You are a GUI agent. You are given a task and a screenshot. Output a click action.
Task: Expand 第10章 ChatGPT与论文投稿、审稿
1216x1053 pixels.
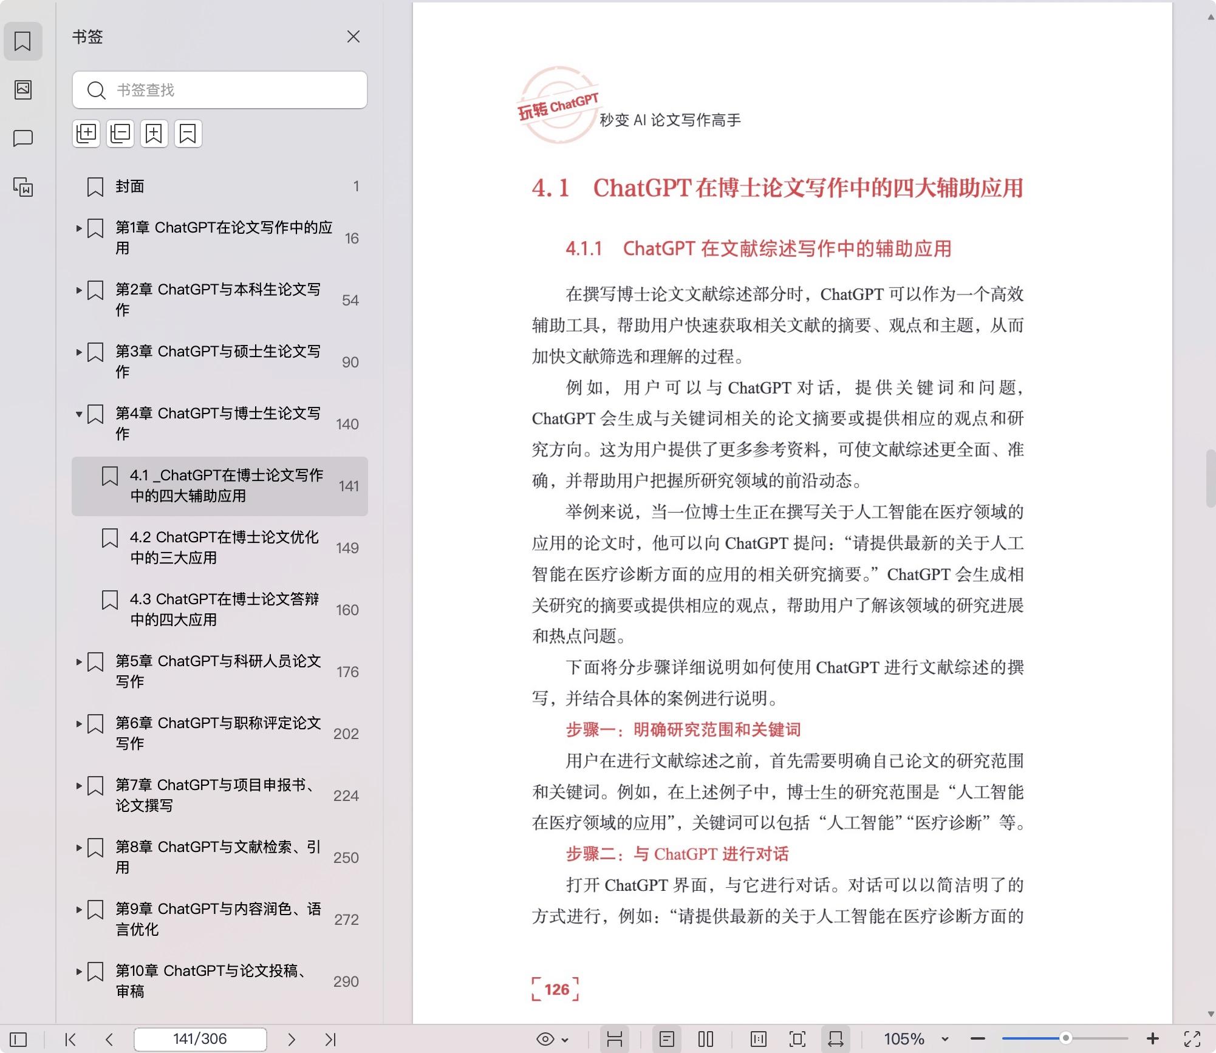tap(79, 972)
